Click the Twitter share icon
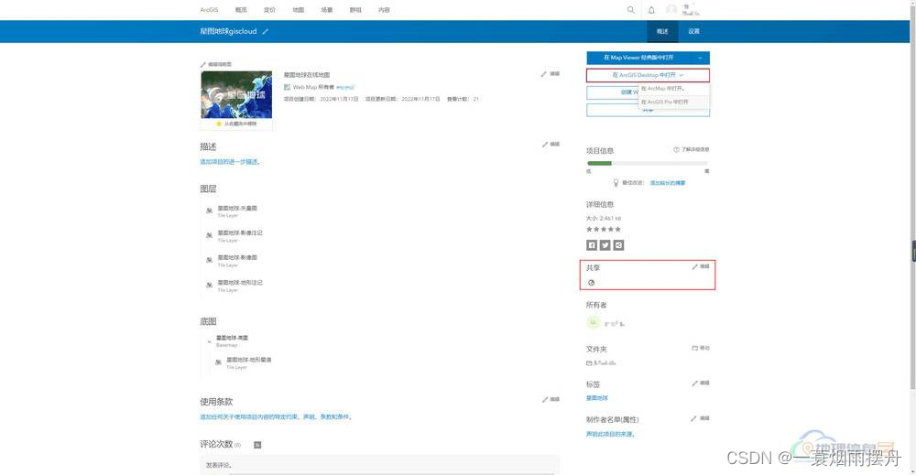 (x=605, y=245)
